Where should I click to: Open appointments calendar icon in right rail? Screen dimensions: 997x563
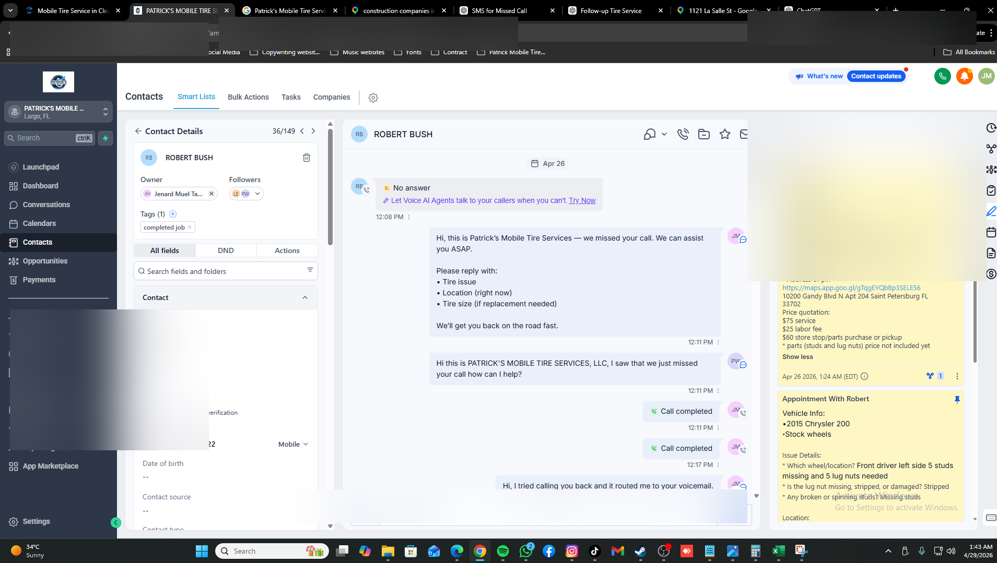point(991,232)
